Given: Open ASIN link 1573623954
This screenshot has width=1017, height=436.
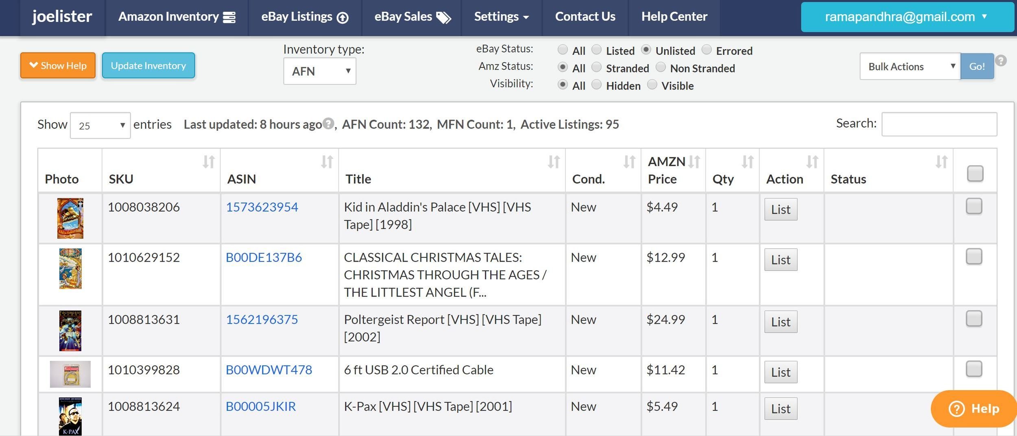Looking at the screenshot, I should tap(262, 207).
